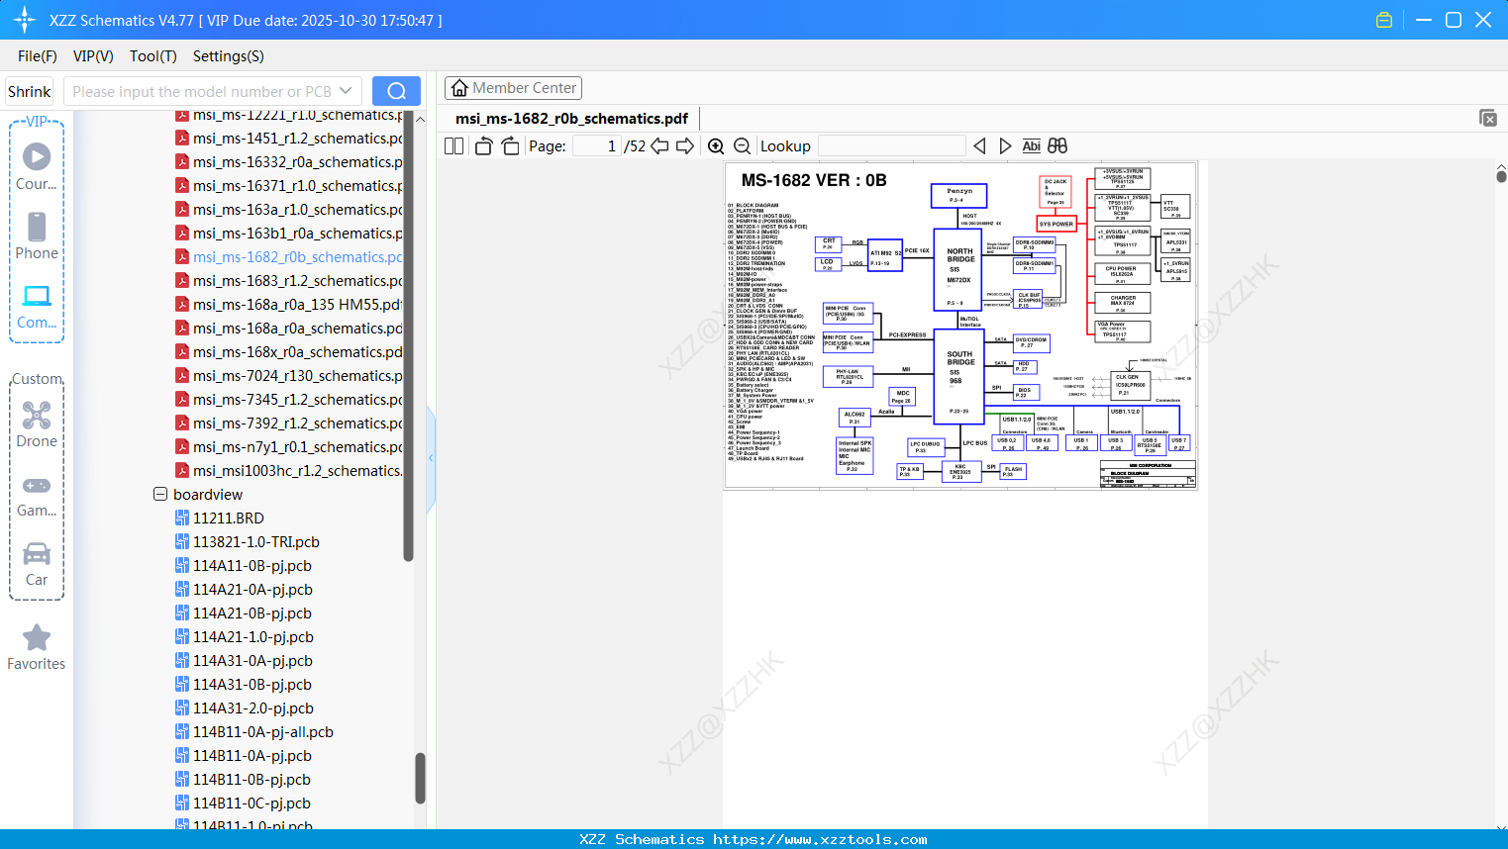Collapse the file list panel handle

pyautogui.click(x=431, y=458)
